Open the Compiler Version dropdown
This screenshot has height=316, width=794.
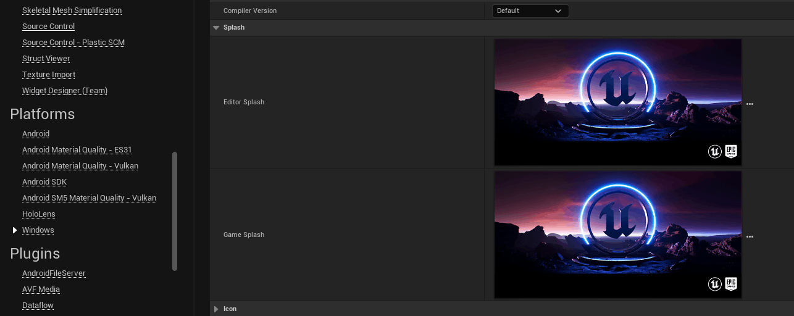530,10
